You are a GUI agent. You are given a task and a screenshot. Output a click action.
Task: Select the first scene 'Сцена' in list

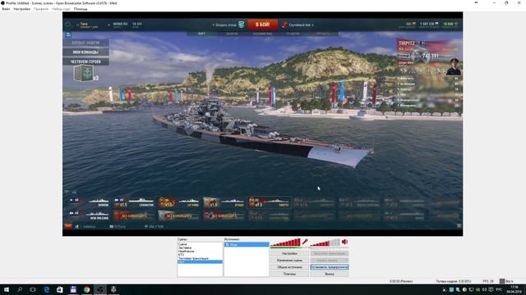click(x=182, y=244)
